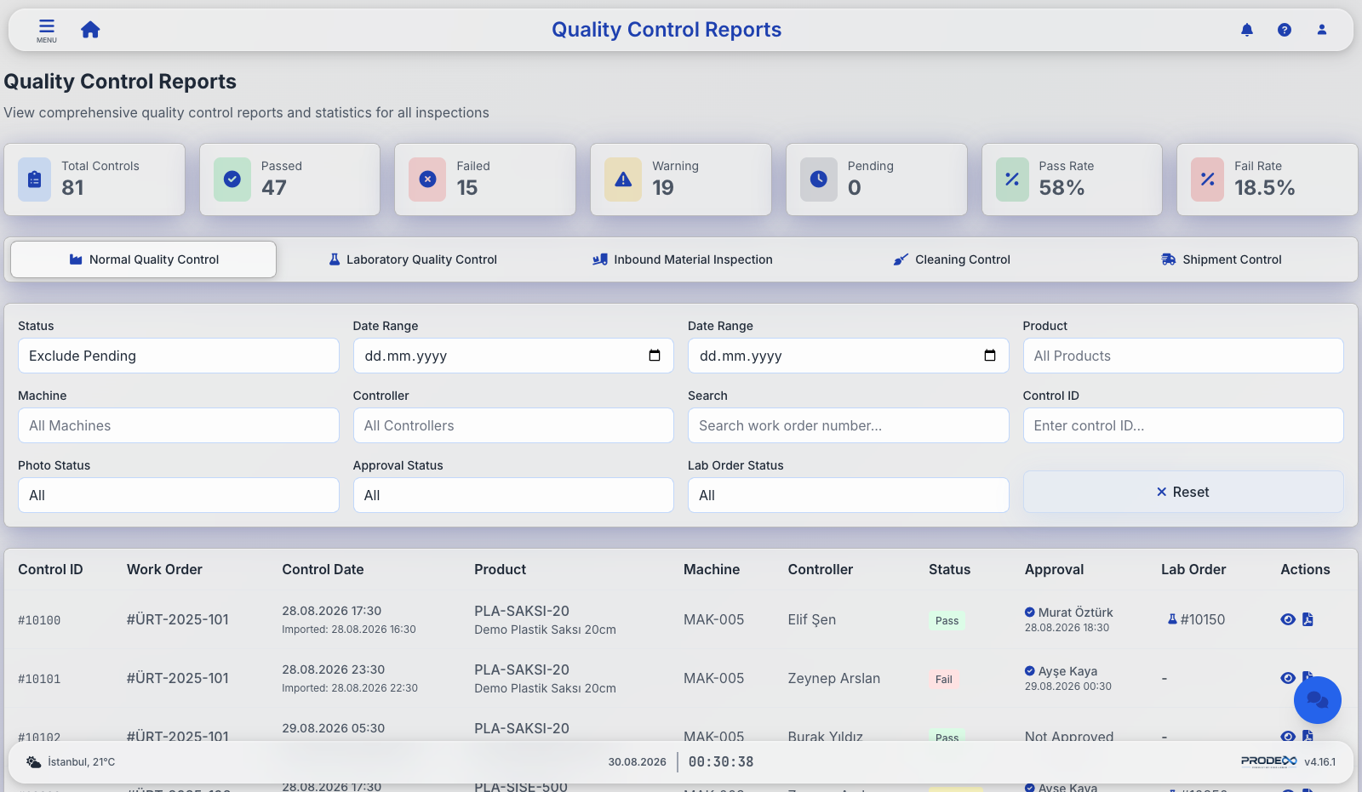
Task: View details of control #10100
Action: [1288, 619]
